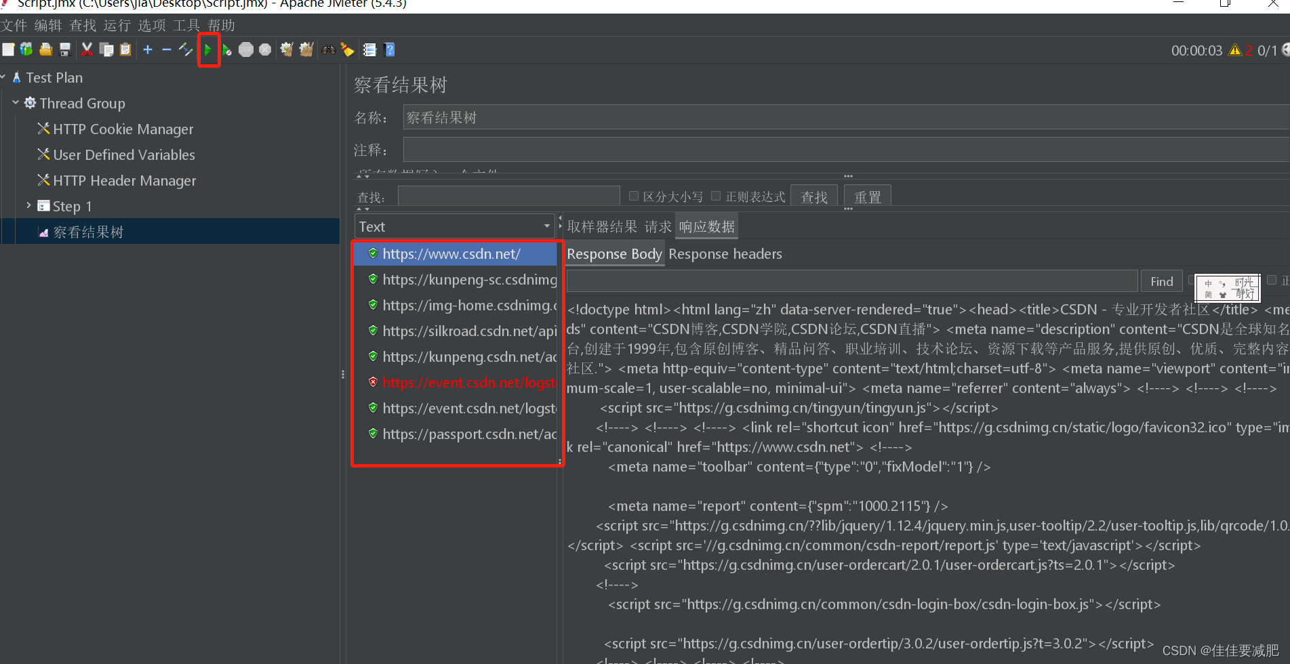The width and height of the screenshot is (1290, 664).
Task: Create a new test plan
Action: pyautogui.click(x=8, y=49)
